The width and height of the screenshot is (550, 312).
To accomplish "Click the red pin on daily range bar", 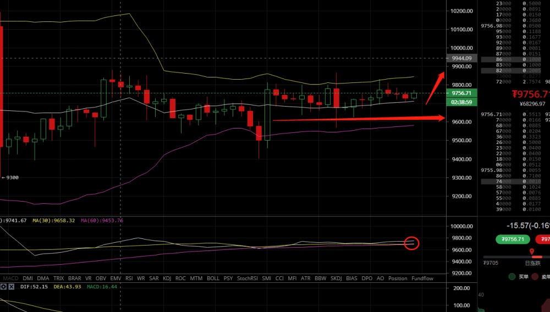I will tap(532, 252).
